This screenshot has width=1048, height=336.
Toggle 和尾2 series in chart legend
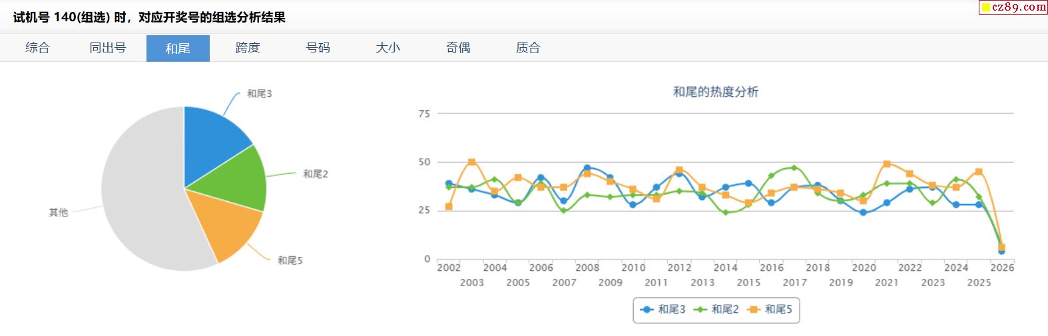(716, 309)
